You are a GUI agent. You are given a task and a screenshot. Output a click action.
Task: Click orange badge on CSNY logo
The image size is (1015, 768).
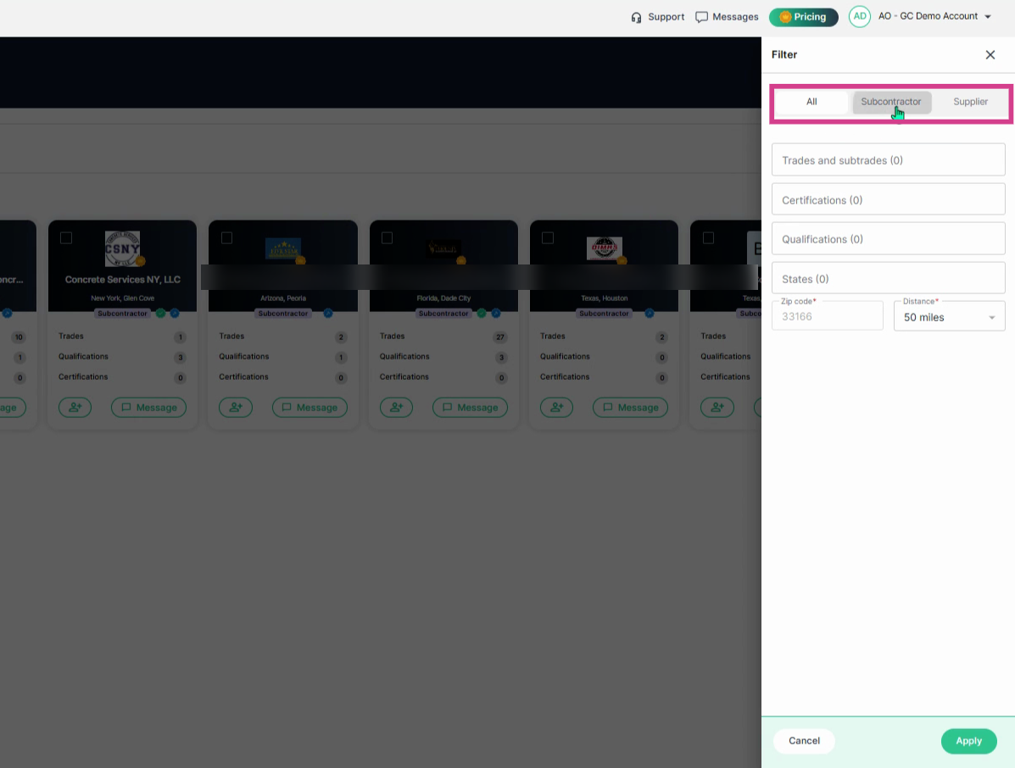[141, 261]
